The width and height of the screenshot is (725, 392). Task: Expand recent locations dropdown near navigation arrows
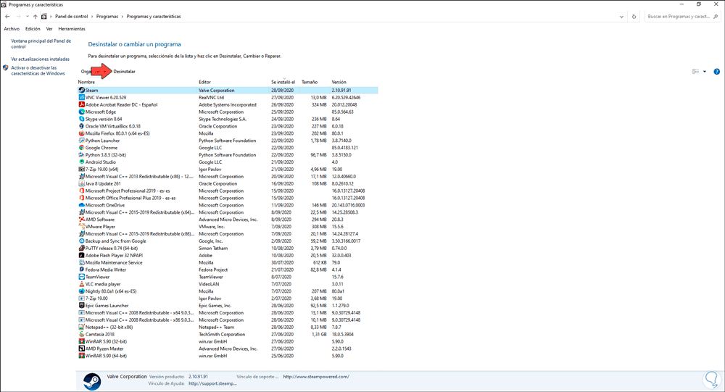[x=28, y=17]
